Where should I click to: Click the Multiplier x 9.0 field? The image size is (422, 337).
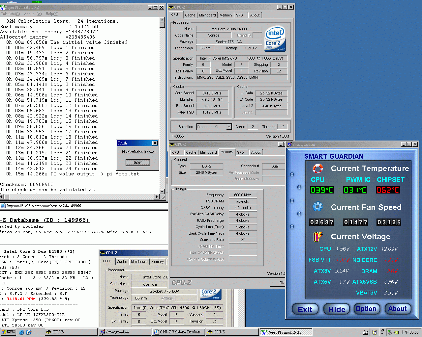point(212,99)
